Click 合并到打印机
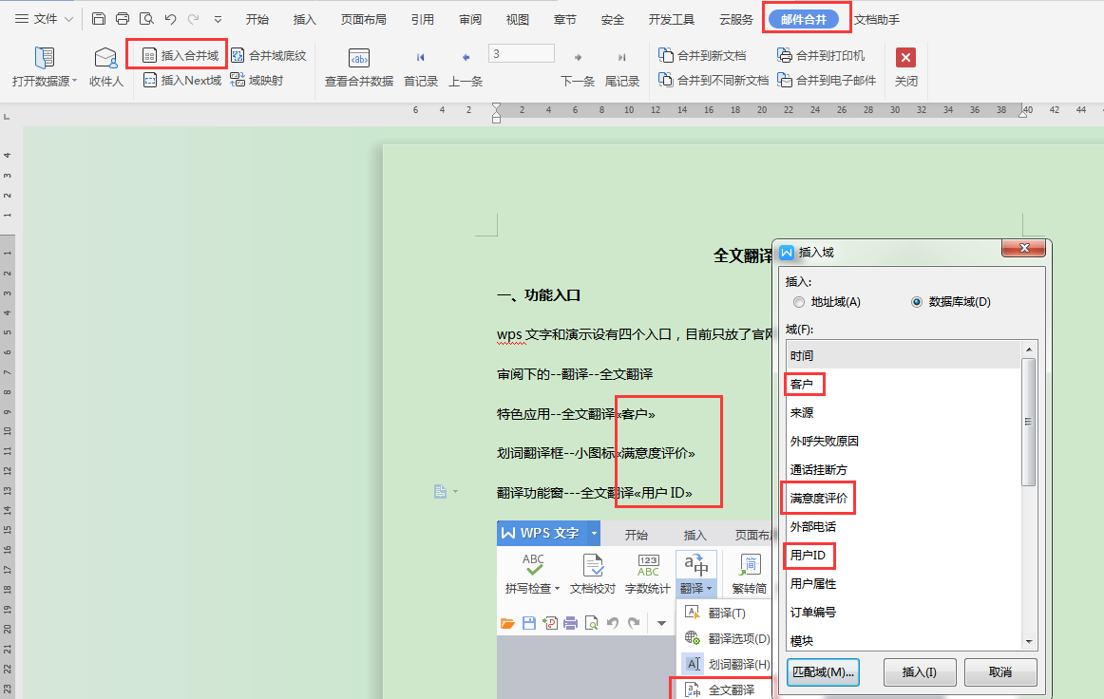This screenshot has height=699, width=1104. (x=821, y=56)
